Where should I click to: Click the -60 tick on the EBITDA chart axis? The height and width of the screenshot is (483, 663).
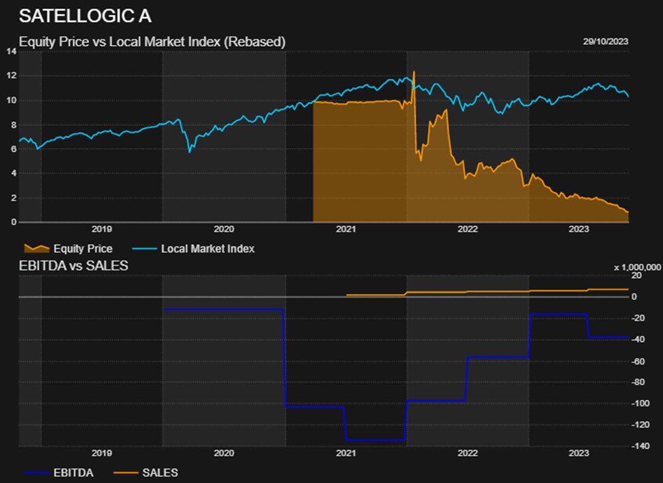tap(638, 361)
